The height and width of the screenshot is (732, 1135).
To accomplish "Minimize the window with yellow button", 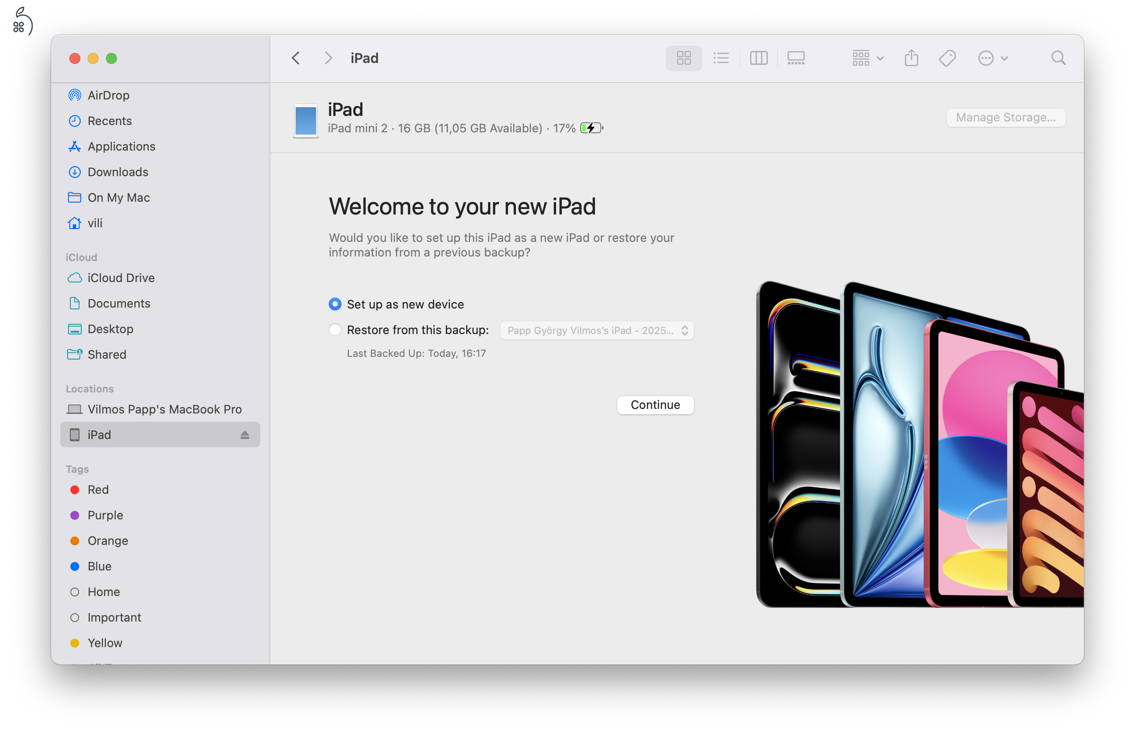I will (x=93, y=58).
